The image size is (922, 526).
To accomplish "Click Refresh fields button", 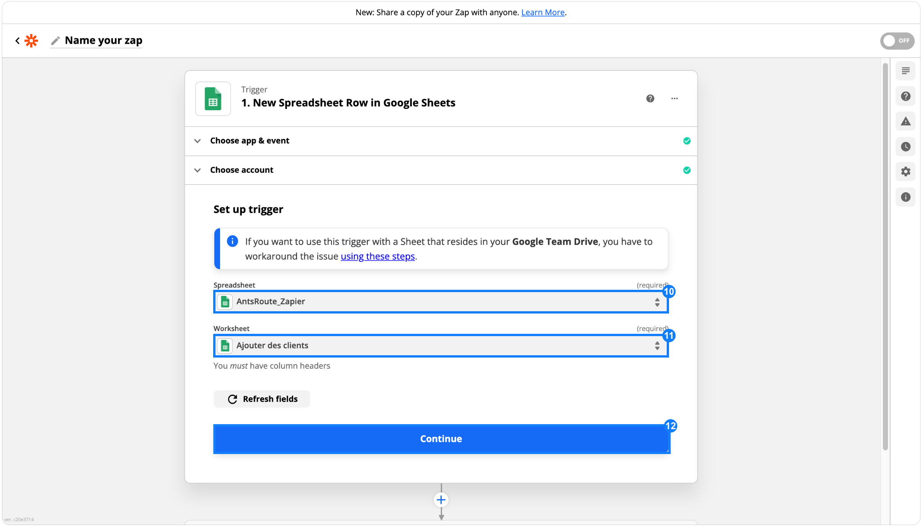I will (x=262, y=399).
